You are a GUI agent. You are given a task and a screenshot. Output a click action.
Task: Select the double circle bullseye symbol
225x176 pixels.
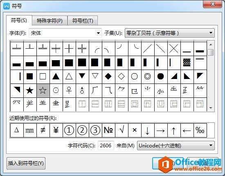[x=148, y=77]
